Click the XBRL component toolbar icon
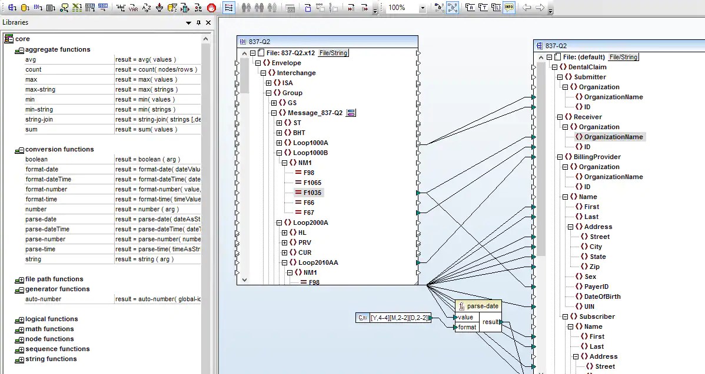Screen dimensions: 705x374 [x=89, y=8]
